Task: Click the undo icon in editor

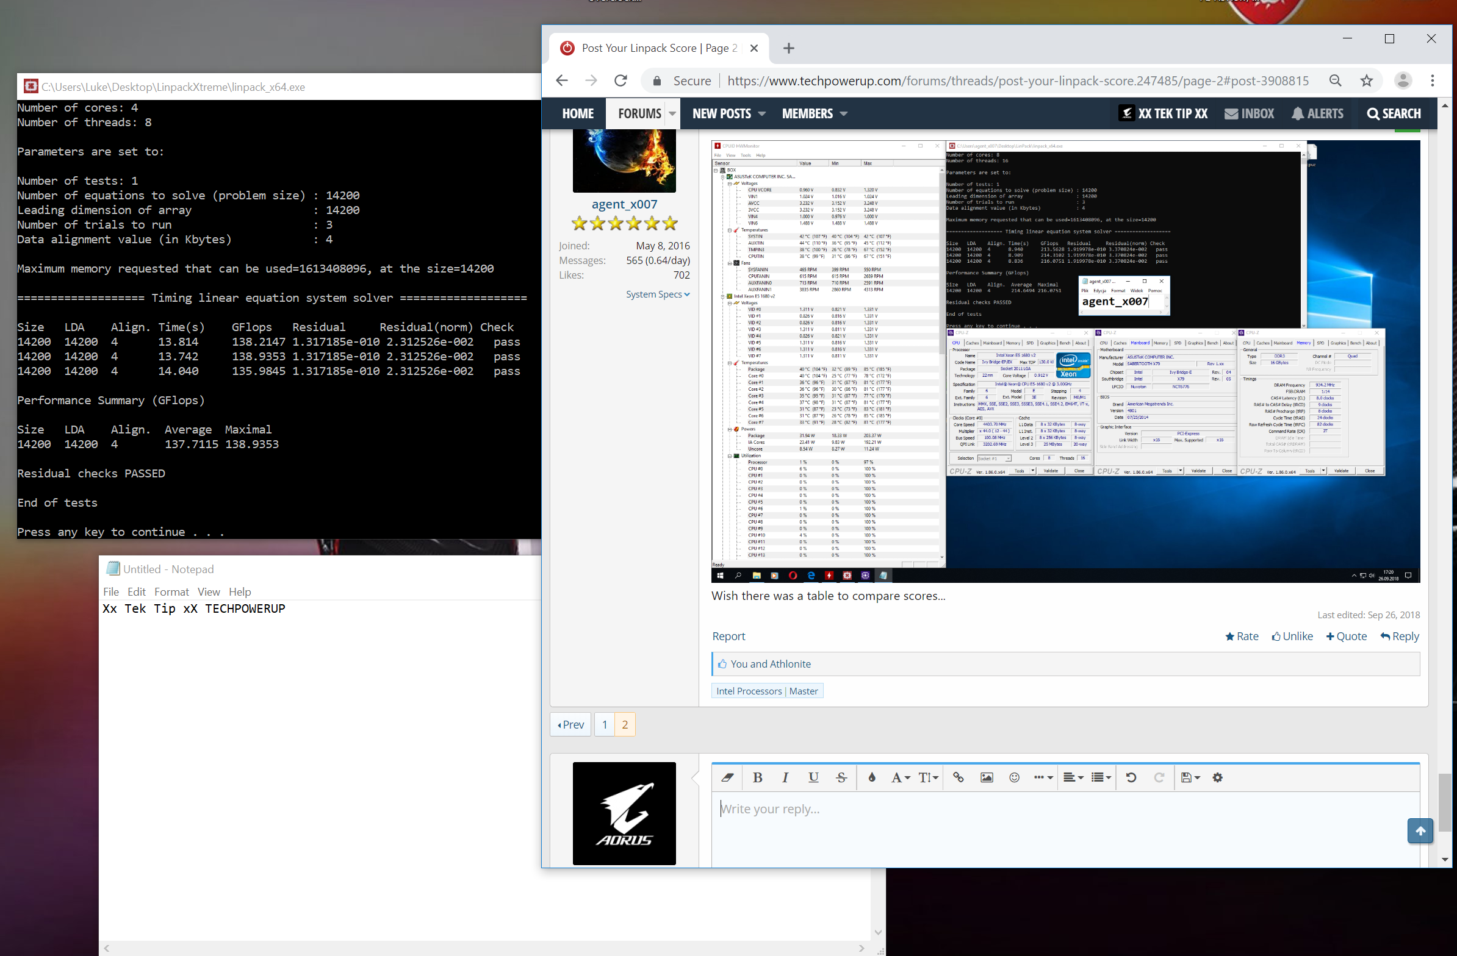Action: coord(1131,777)
